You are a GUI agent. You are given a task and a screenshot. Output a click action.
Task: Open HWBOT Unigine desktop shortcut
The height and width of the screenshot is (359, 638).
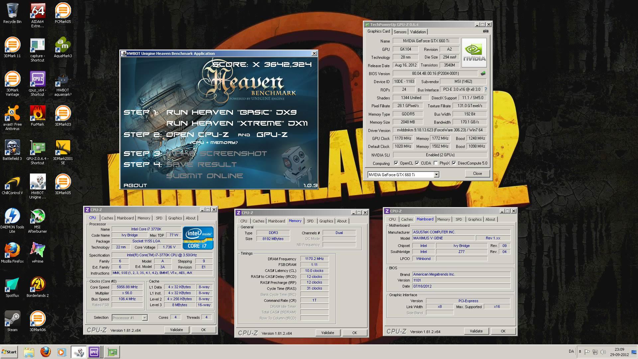point(38,186)
